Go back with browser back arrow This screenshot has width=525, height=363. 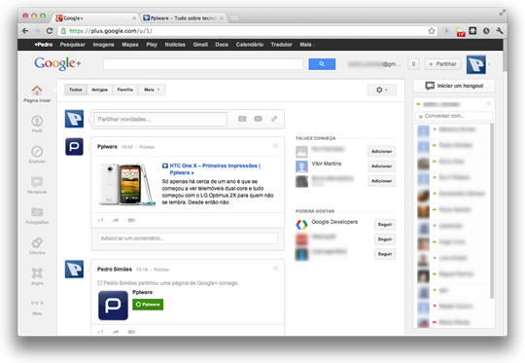(25, 31)
